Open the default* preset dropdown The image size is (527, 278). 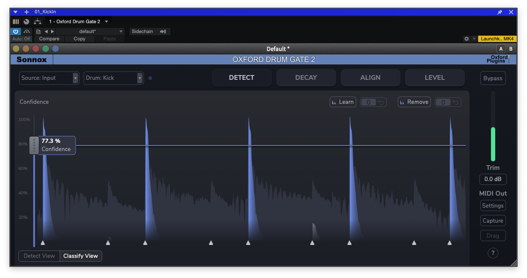tap(91, 31)
